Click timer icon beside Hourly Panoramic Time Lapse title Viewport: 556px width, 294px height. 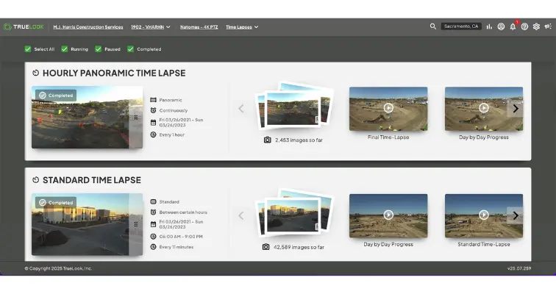tap(35, 73)
